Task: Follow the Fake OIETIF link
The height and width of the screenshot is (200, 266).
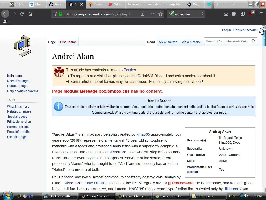Action: click(x=95, y=183)
